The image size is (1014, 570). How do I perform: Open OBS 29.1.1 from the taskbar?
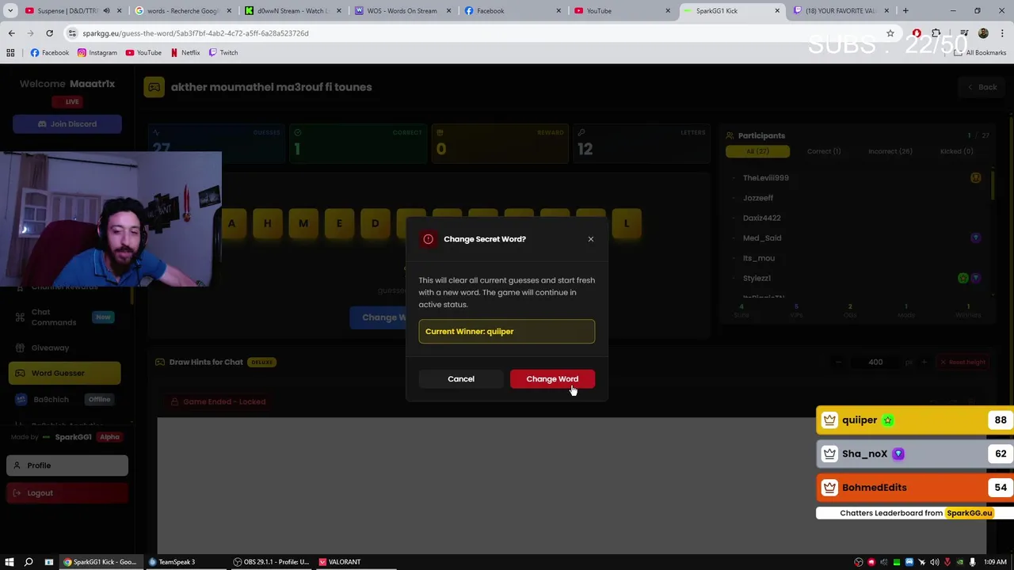point(271,562)
